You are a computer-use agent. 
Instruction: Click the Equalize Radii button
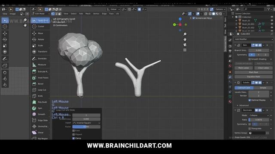[x=254, y=77]
